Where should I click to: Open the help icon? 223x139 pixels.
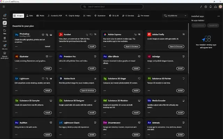pyautogui.click(x=206, y=7)
